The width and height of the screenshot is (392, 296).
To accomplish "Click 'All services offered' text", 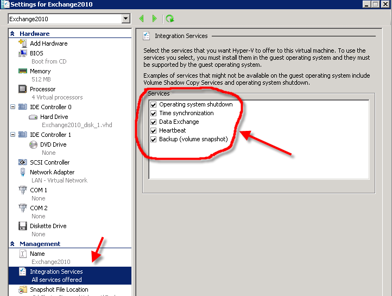I will click(x=57, y=280).
